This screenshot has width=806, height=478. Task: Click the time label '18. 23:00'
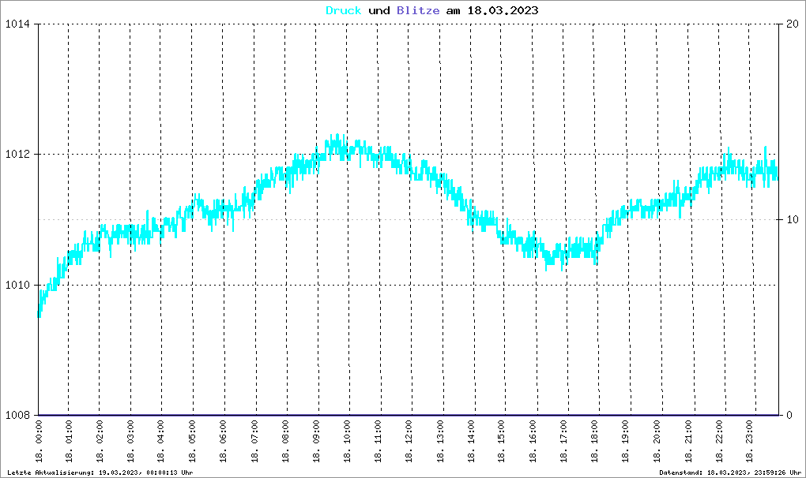click(749, 441)
